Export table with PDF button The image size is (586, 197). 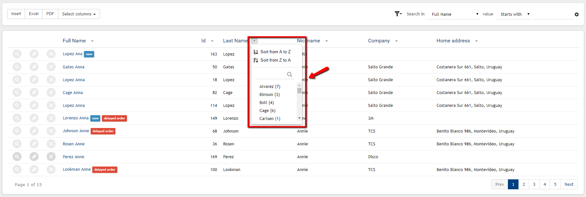coord(50,14)
